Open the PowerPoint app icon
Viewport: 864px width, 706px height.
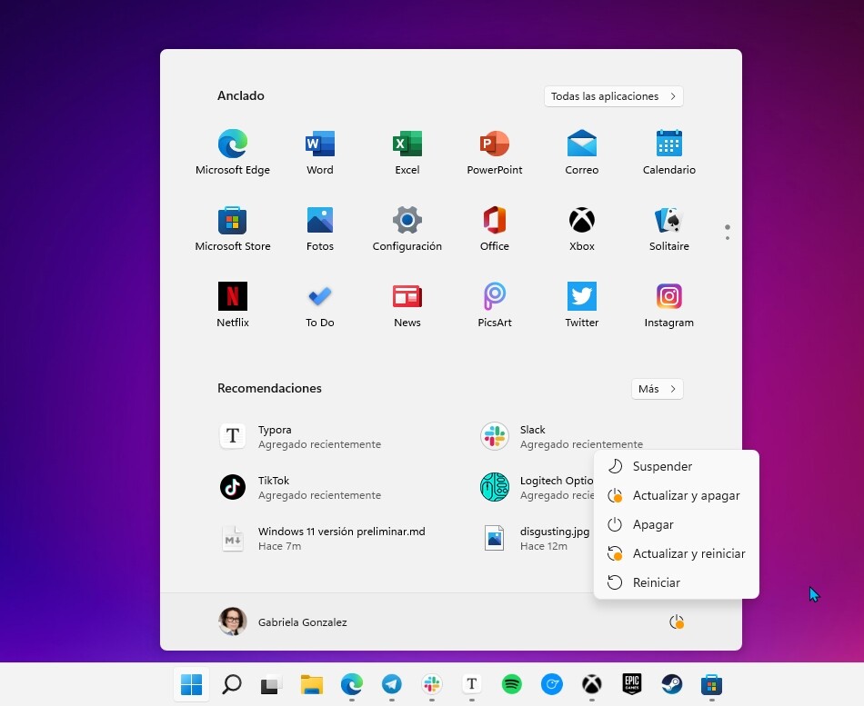[x=494, y=153]
